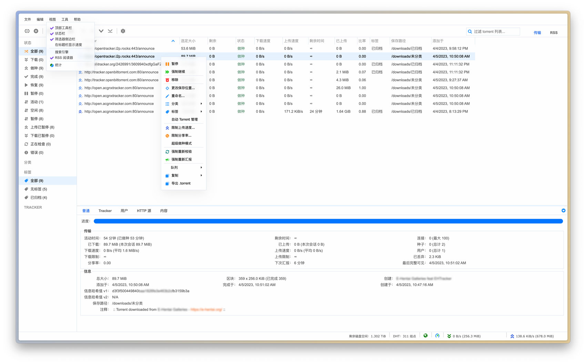Open the 工具 menu
This screenshot has width=586, height=364.
(x=64, y=19)
